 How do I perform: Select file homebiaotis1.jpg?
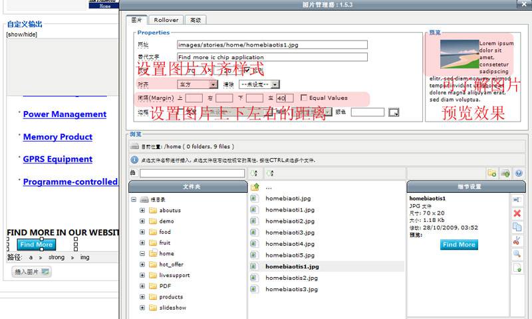coord(292,266)
